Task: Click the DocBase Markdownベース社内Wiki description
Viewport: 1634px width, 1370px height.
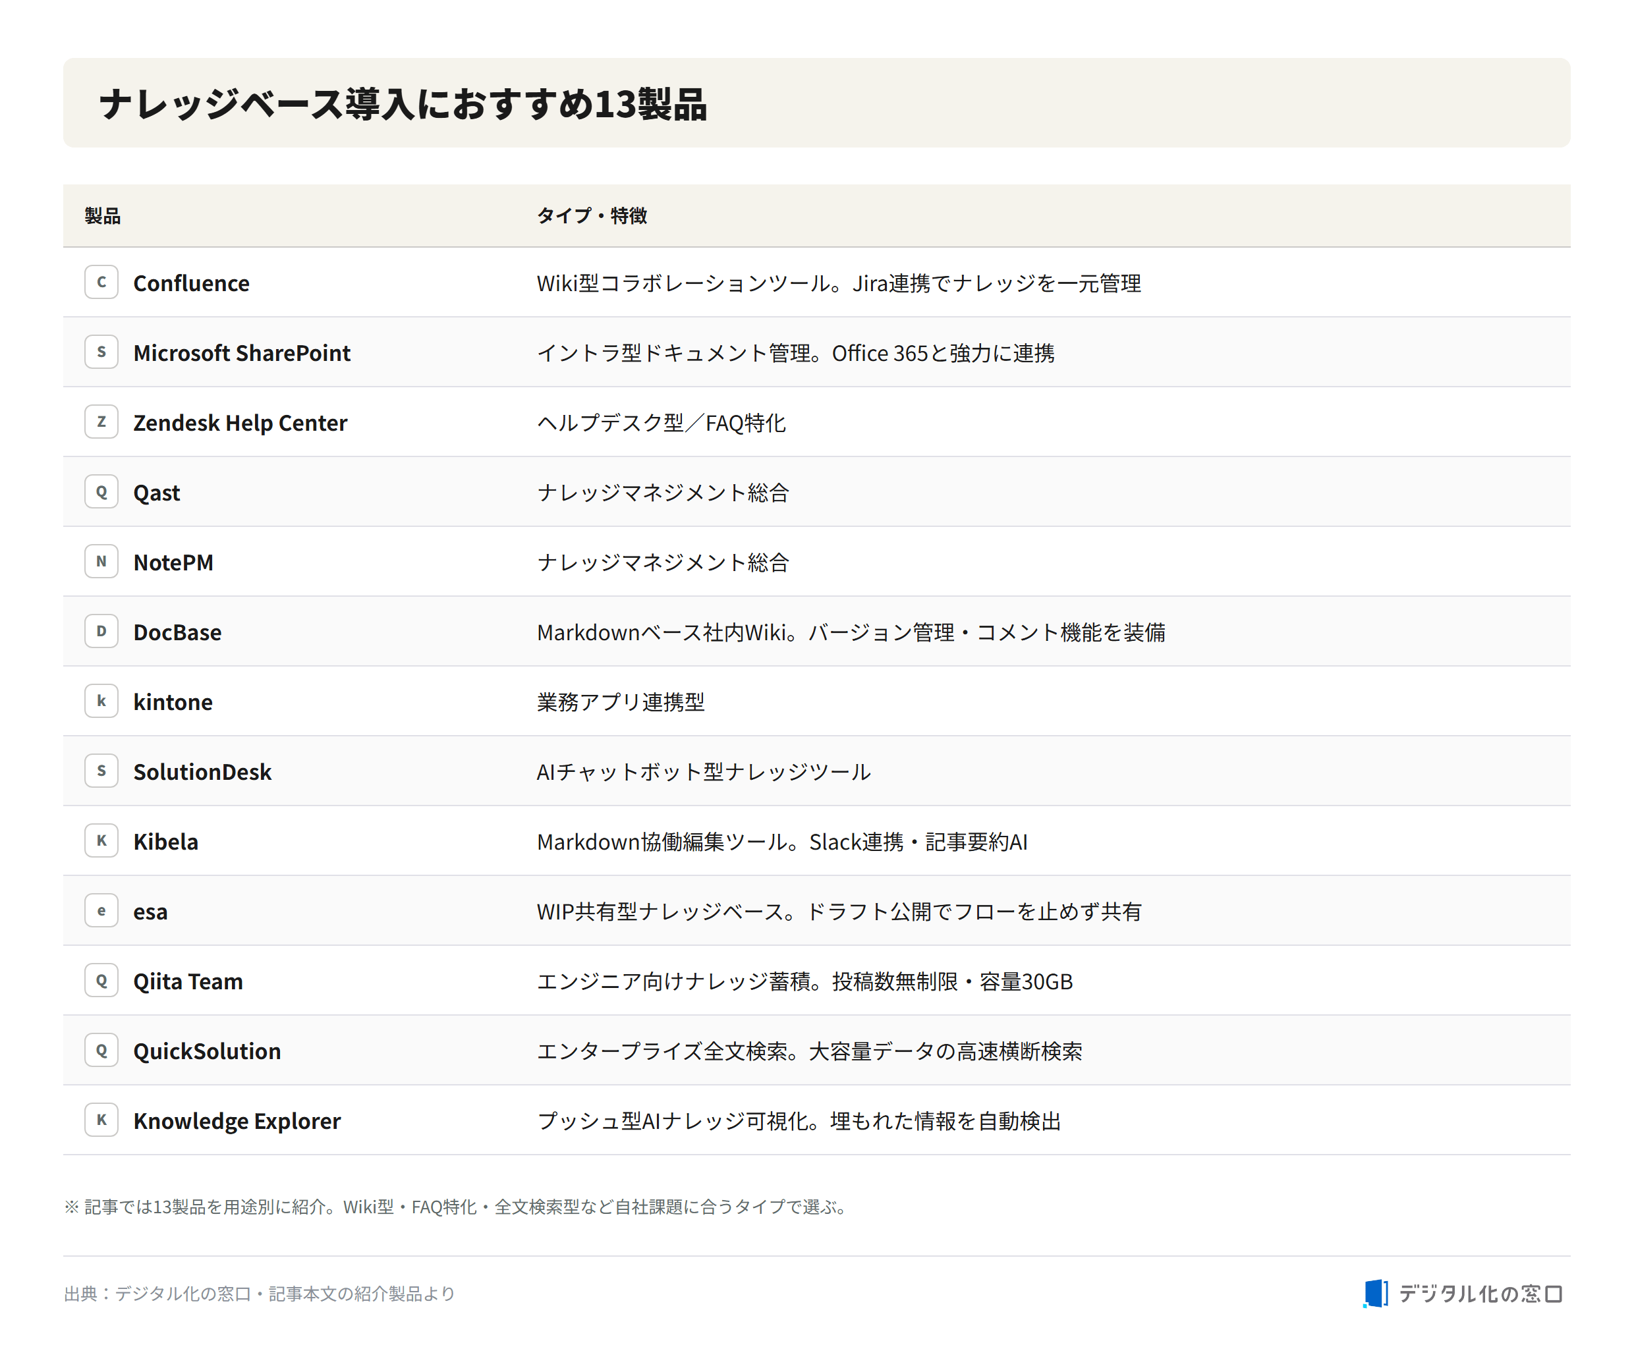Action: (851, 632)
